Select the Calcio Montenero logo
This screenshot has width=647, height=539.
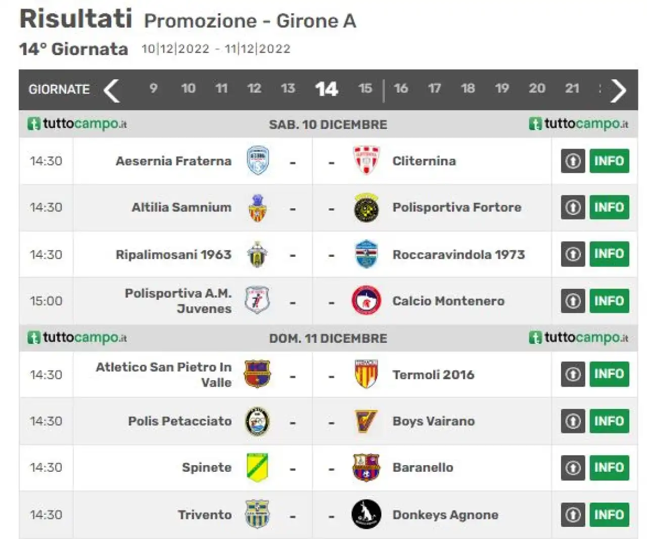[366, 301]
